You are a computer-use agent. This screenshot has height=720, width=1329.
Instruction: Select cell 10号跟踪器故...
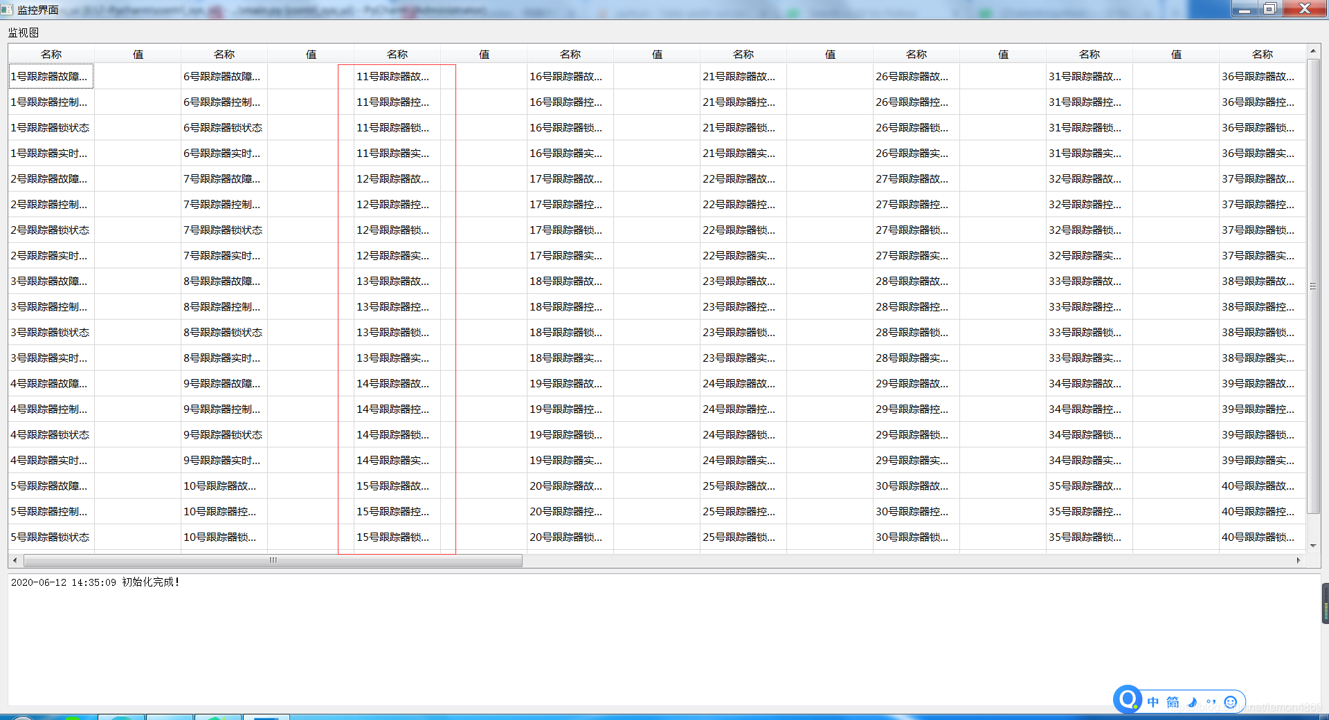(224, 486)
